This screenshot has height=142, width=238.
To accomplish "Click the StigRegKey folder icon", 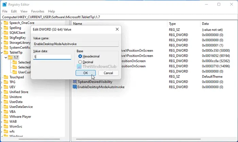I will click(x=6, y=38).
